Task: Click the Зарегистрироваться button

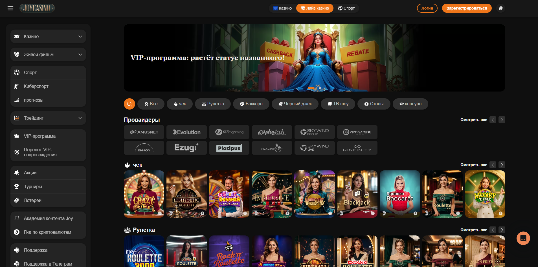Action: pyautogui.click(x=467, y=8)
